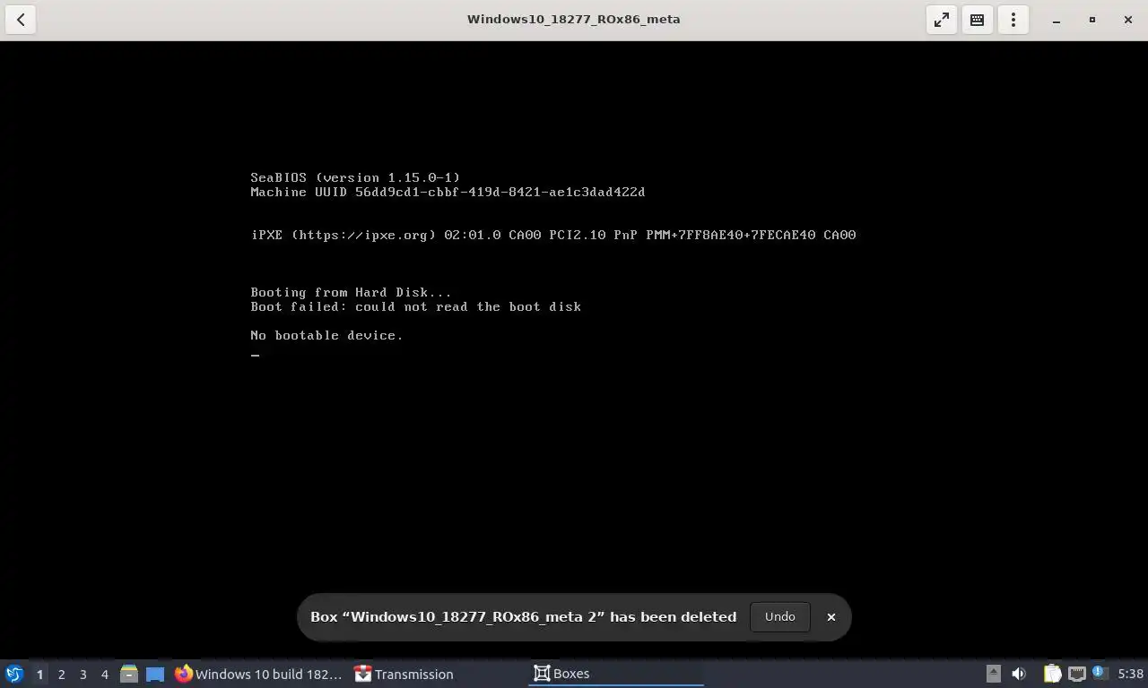The height and width of the screenshot is (688, 1148).
Task: Click the clock showing 5:38
Action: tap(1131, 674)
